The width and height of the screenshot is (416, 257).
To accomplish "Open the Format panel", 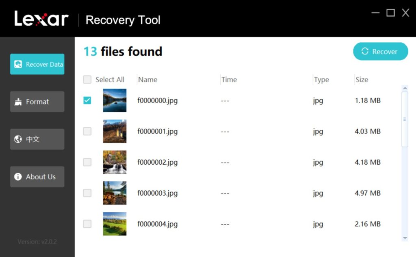I will click(x=37, y=101).
